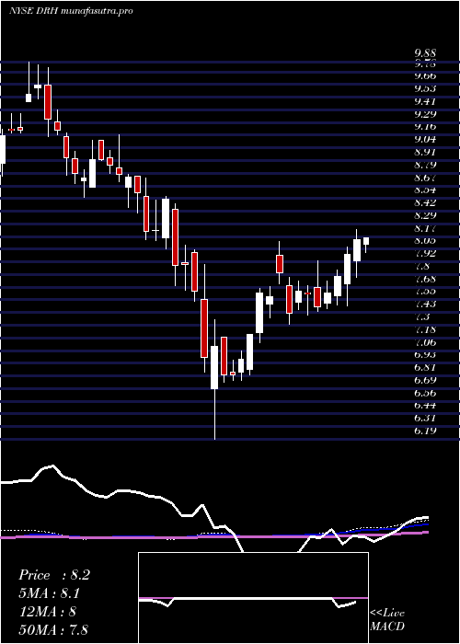Choose the 6.93 price label

(425, 354)
